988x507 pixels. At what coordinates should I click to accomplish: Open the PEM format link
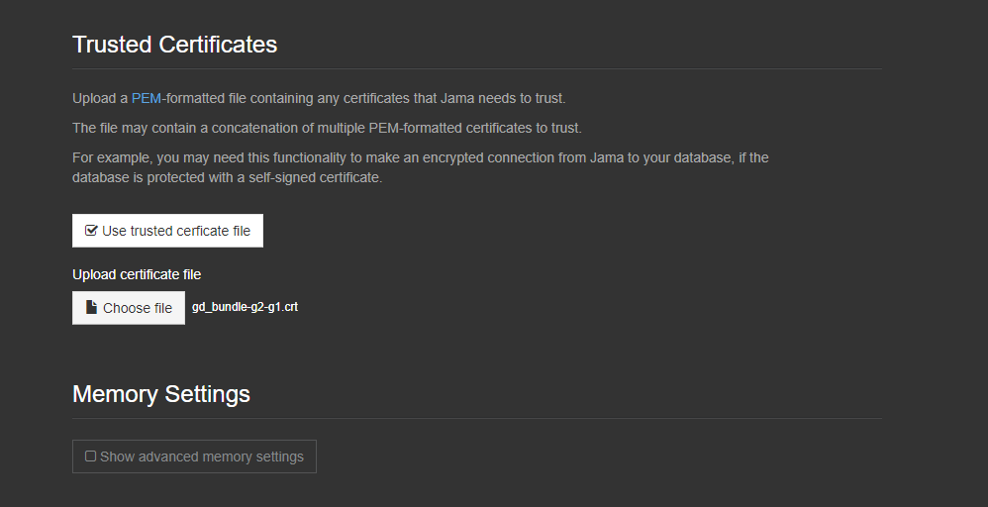pos(146,98)
